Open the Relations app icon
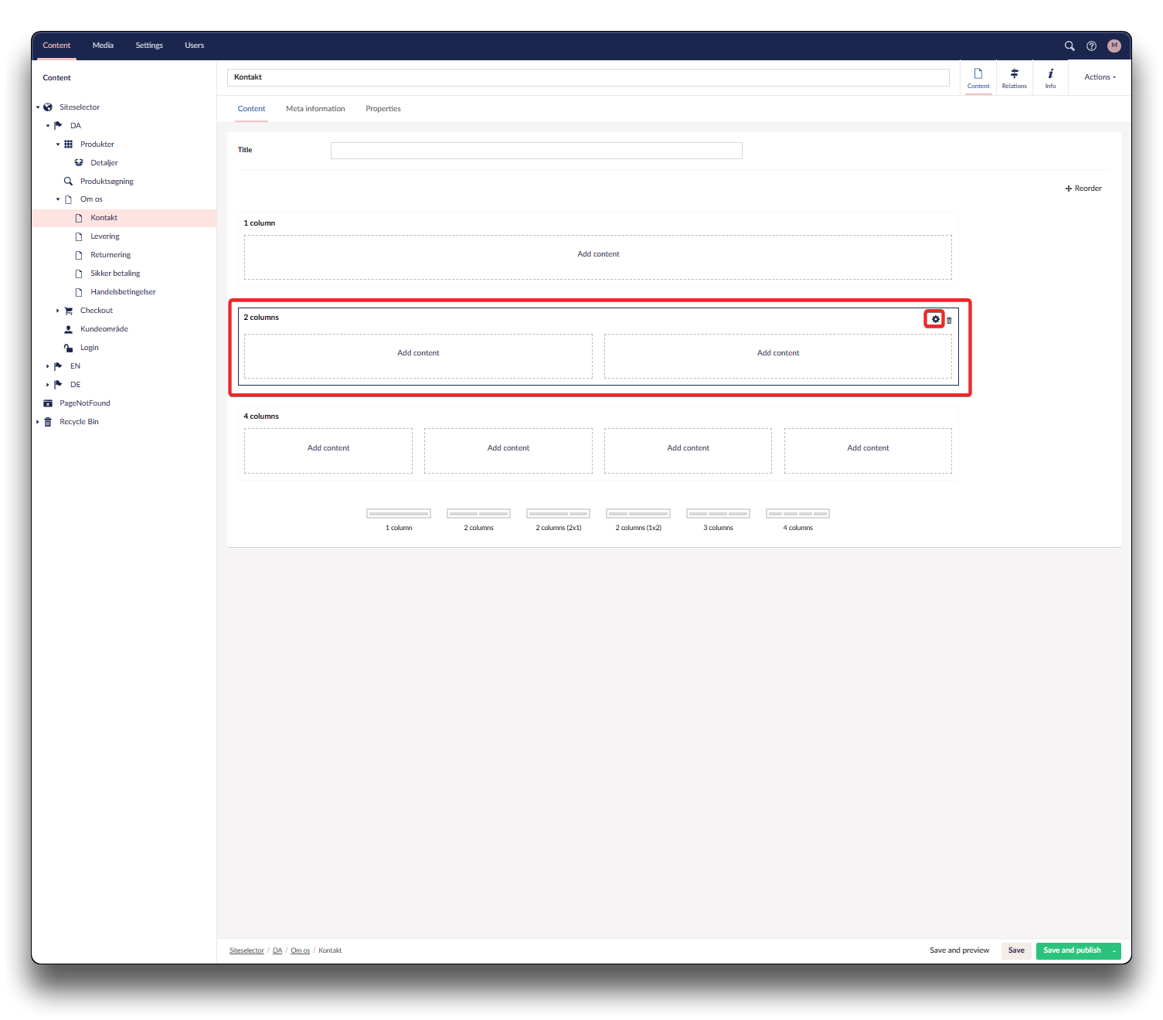This screenshot has width=1163, height=1020. [1014, 77]
